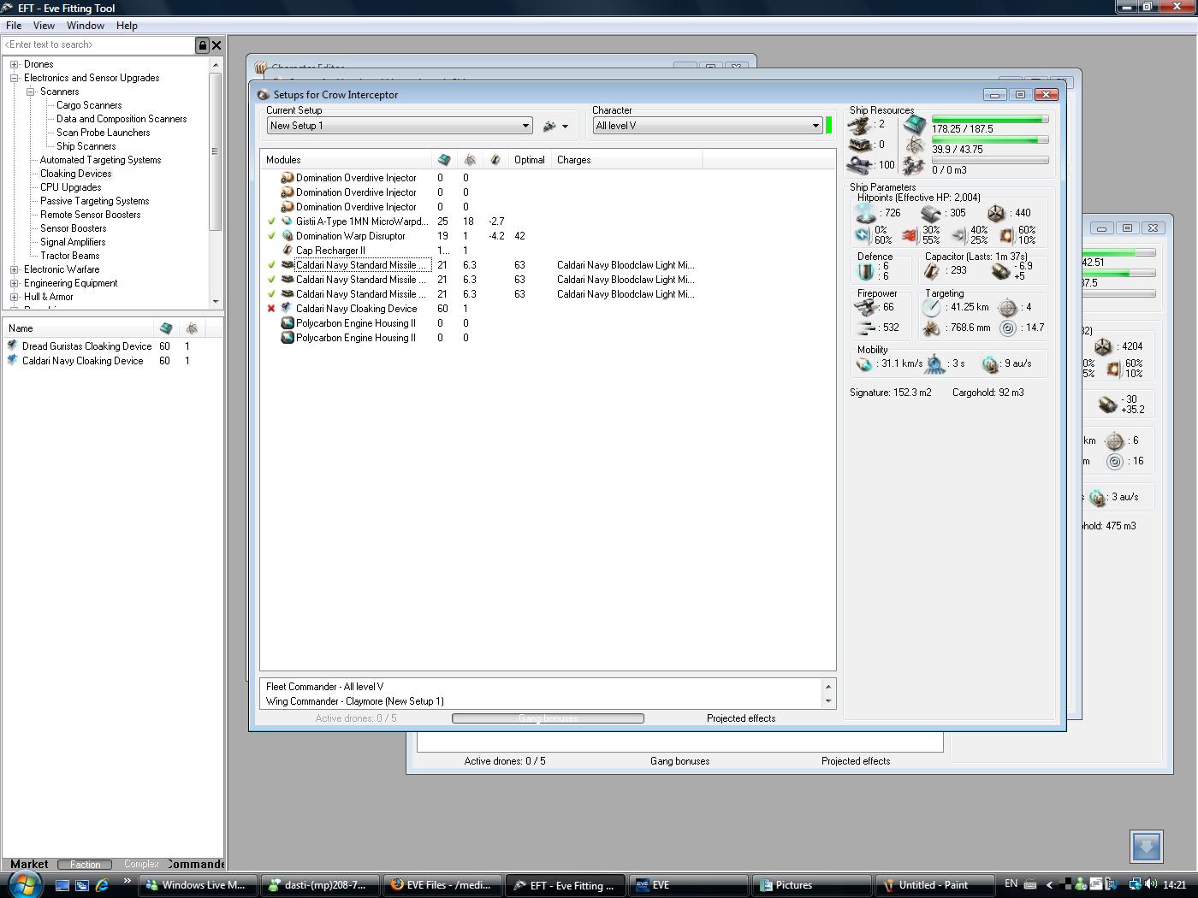
Task: Click Projected effects in the front window
Action: 741,718
